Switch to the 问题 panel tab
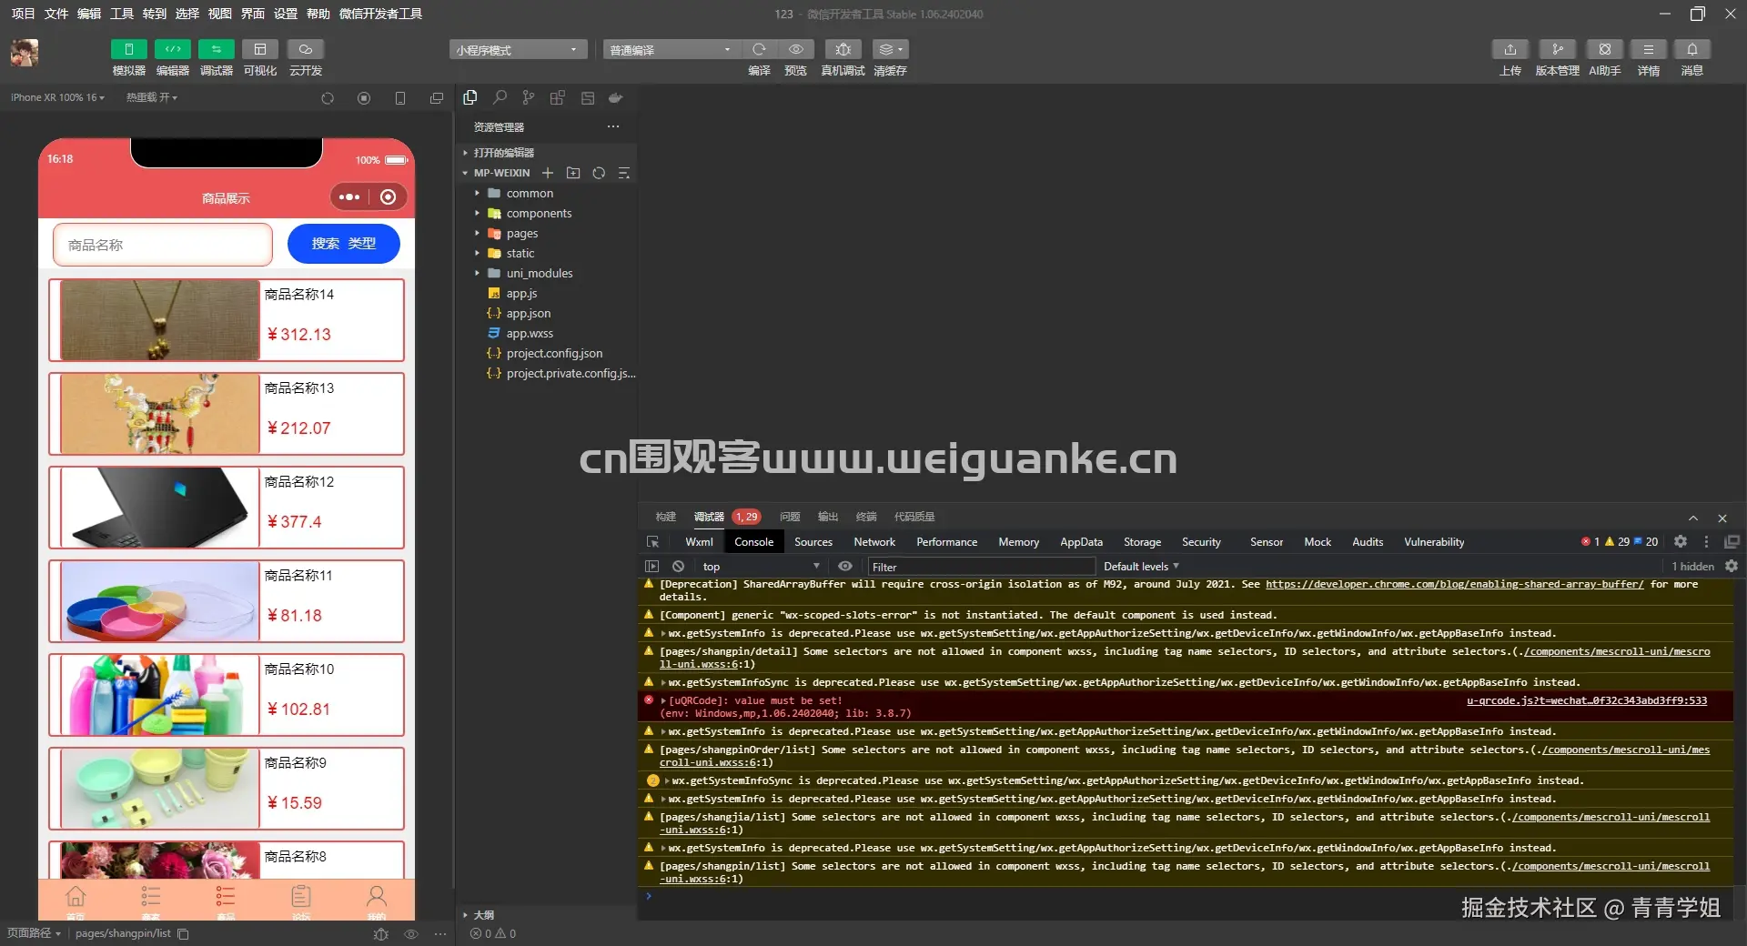 coord(790,517)
